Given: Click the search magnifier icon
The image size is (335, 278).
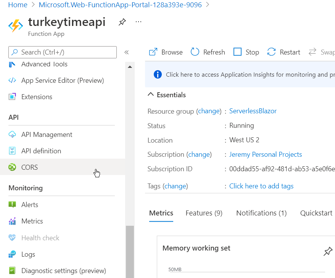Looking at the screenshot, I should tap(14, 52).
